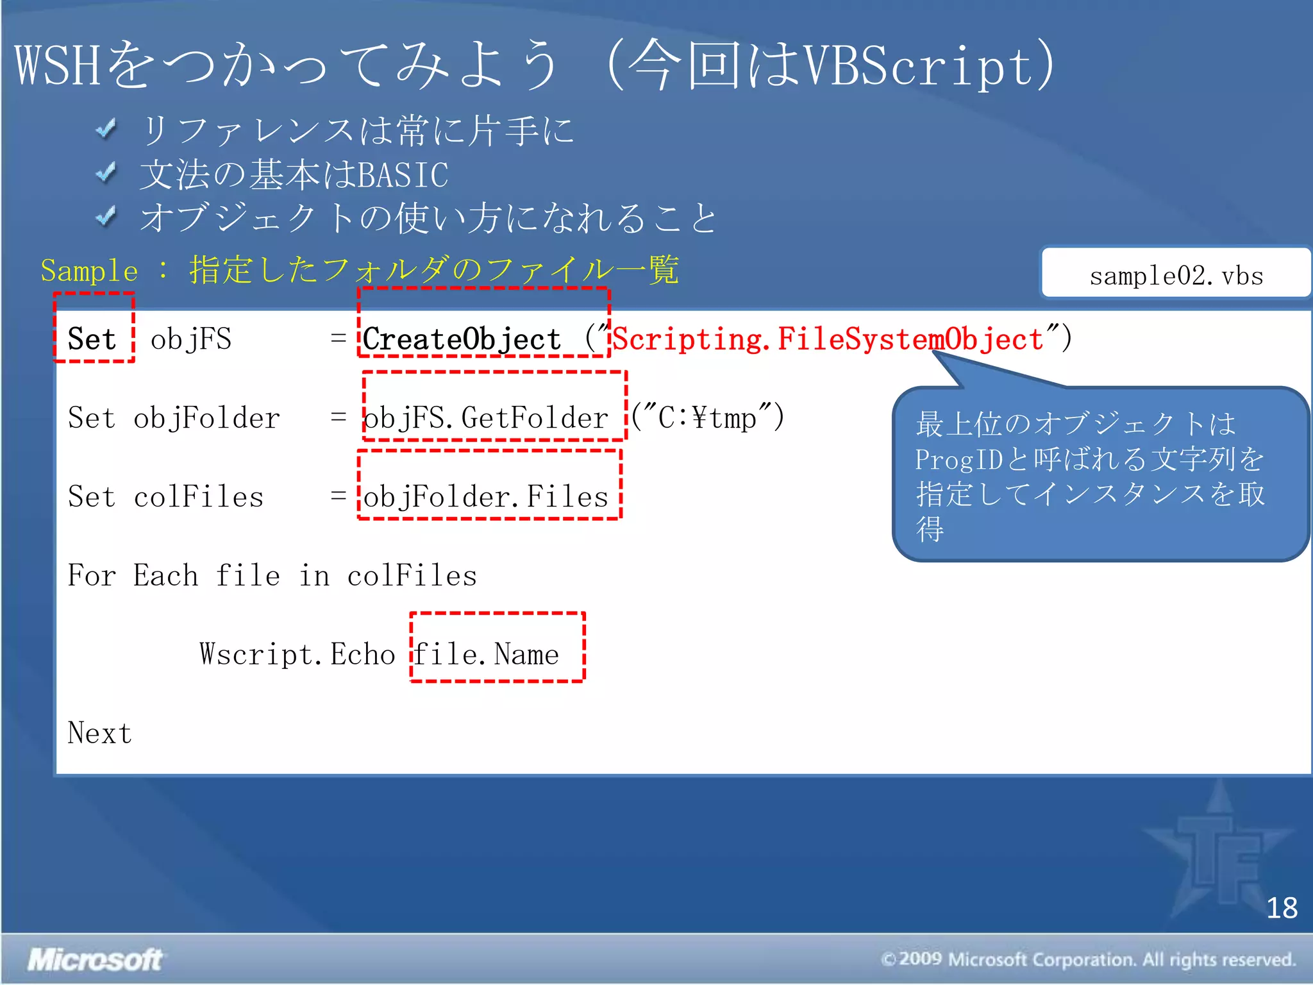Click 'Wscript.Echo' in the loop body

297,654
